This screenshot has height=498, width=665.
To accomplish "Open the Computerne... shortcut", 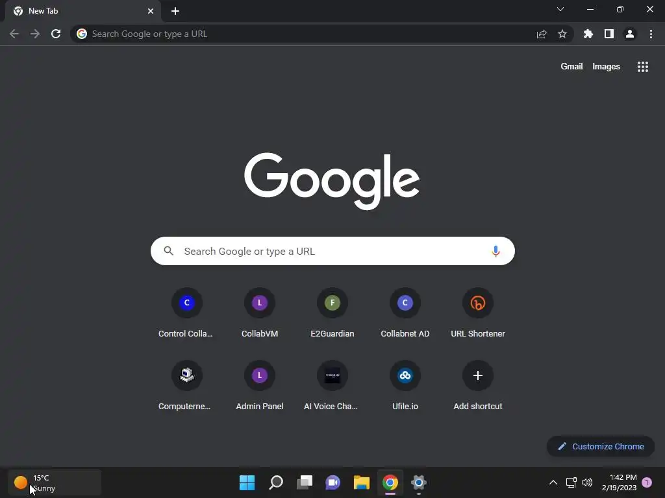I will (186, 386).
